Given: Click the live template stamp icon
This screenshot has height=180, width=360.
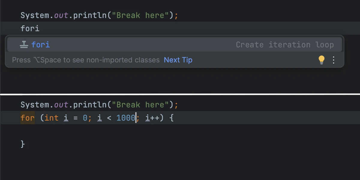Looking at the screenshot, I should pyautogui.click(x=24, y=45).
